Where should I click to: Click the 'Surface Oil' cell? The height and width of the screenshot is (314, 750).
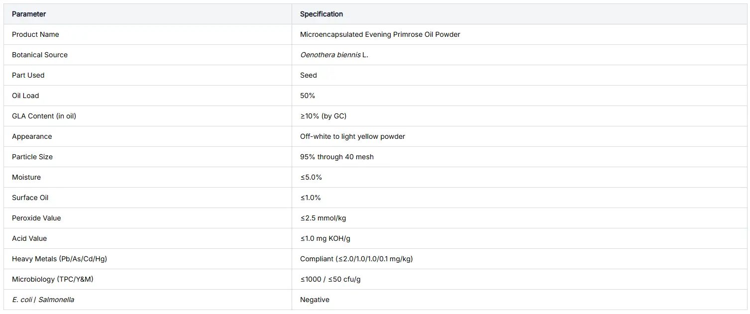148,198
